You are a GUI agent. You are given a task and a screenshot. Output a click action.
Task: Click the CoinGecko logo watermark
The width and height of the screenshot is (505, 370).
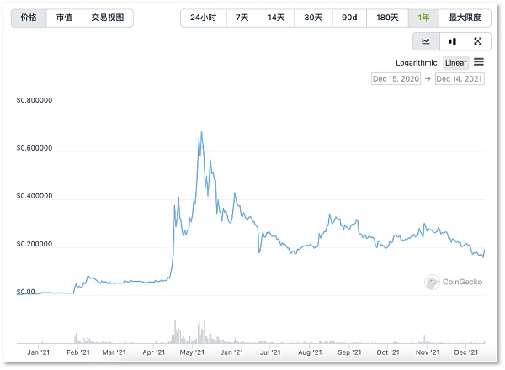tap(454, 283)
